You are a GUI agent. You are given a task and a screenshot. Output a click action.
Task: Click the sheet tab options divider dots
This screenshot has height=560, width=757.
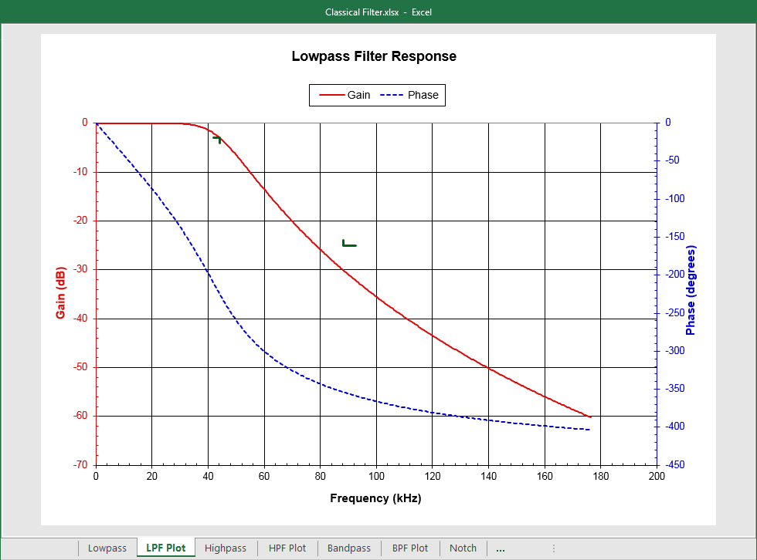pos(554,548)
